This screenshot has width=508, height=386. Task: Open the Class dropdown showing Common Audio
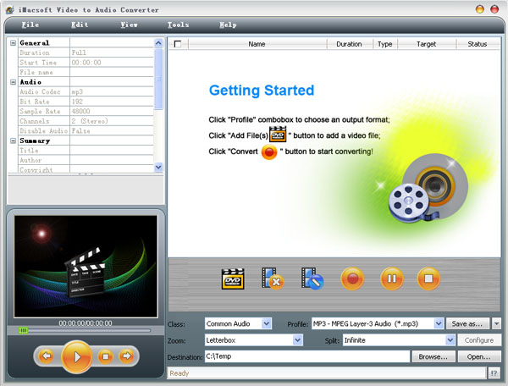click(266, 323)
